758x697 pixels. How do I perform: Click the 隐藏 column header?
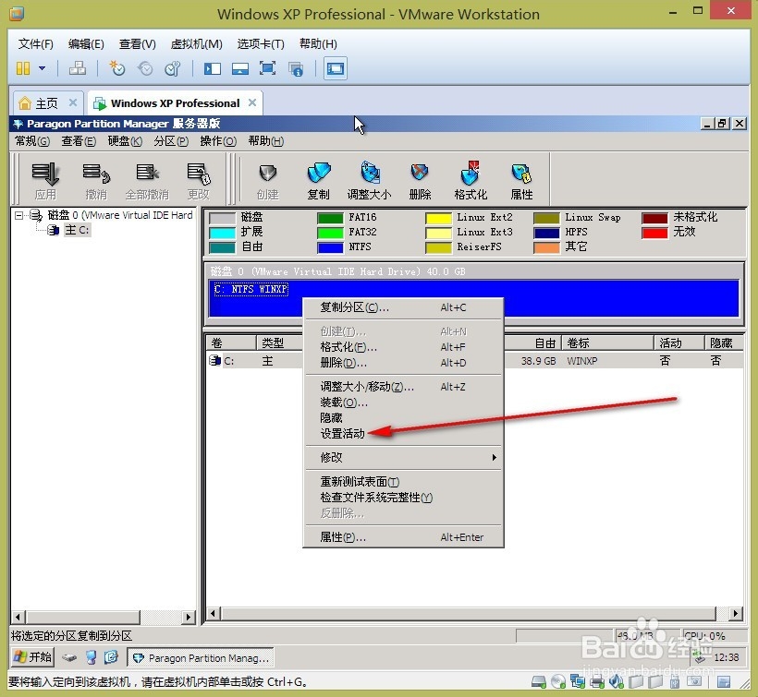(724, 343)
